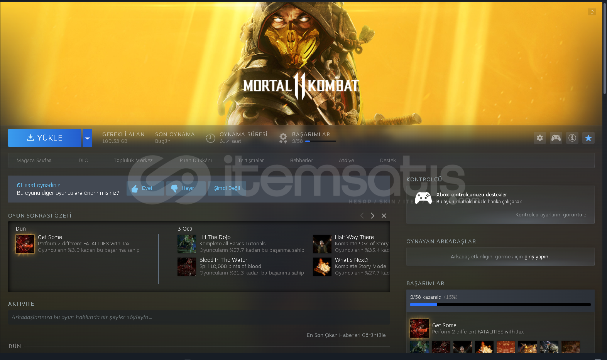The image size is (607, 360).
Task: Open the Destek tab
Action: click(x=388, y=160)
